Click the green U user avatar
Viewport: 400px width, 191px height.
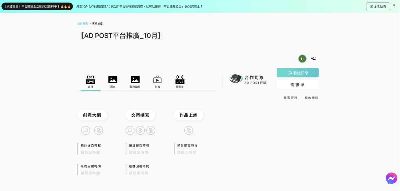tap(302, 59)
